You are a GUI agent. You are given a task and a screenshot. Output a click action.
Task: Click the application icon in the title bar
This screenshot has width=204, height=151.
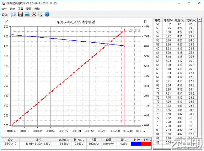(4, 3)
